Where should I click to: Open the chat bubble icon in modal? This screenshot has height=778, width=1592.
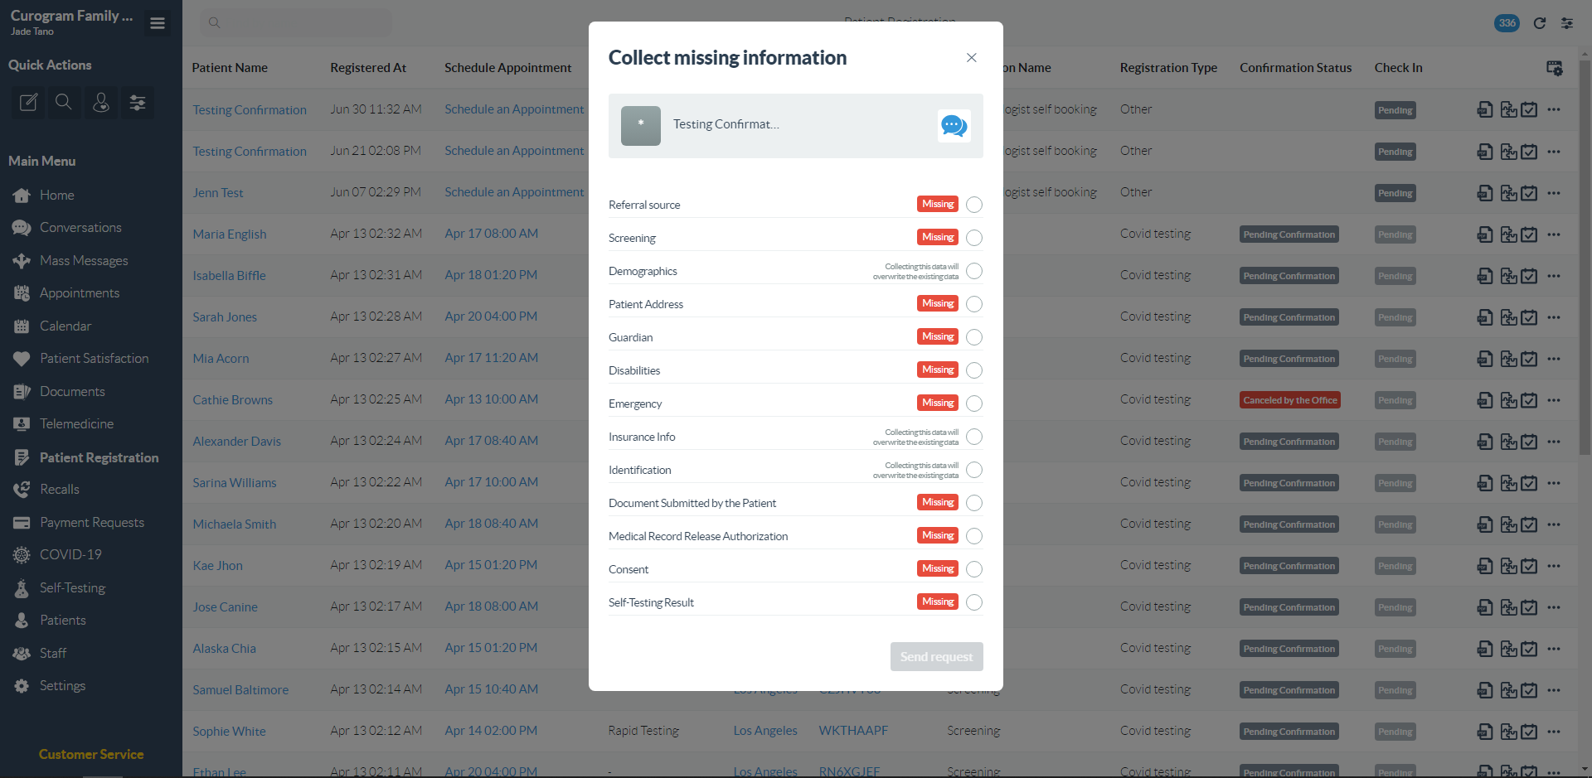954,126
